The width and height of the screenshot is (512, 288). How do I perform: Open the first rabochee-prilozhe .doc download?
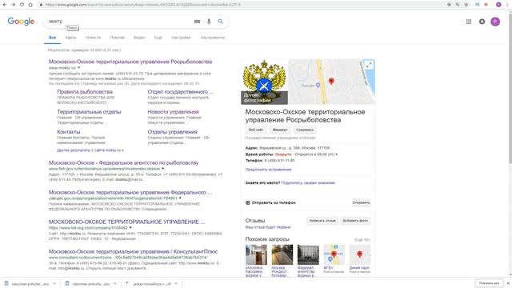tap(30, 284)
